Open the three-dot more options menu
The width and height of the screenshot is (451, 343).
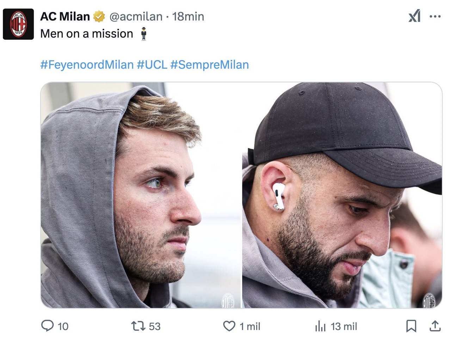(x=435, y=16)
